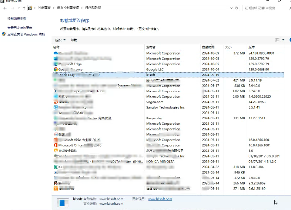Select the Microsoft Office 2016 icon

(56, 145)
